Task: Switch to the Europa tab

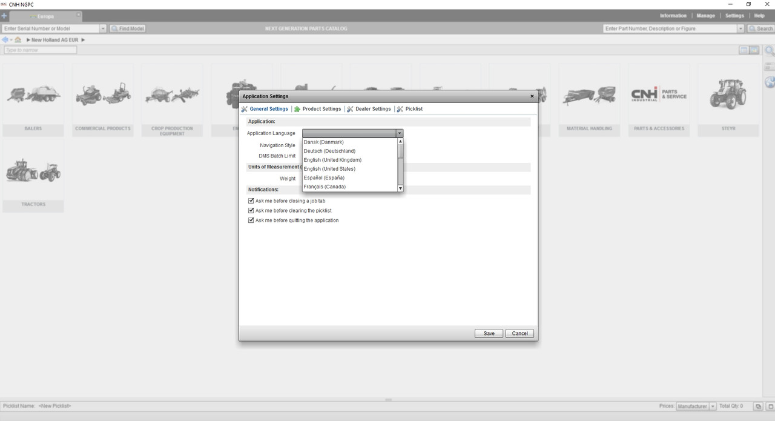Action: (45, 16)
